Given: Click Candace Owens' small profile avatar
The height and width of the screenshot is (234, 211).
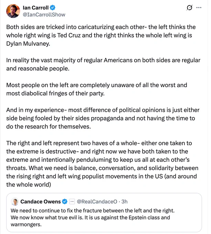Looking at the screenshot, I should 14,202.
